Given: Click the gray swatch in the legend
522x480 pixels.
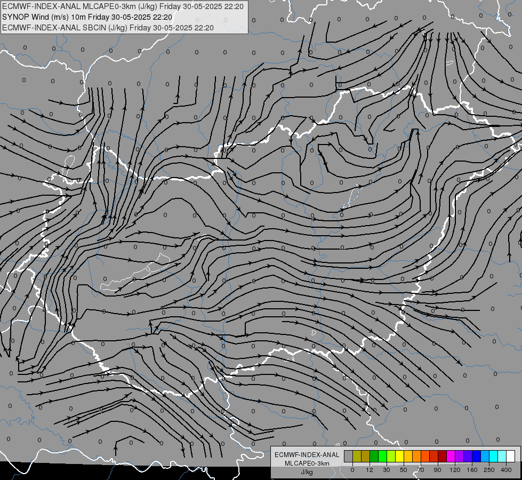Looking at the screenshot, I should tap(348, 456).
